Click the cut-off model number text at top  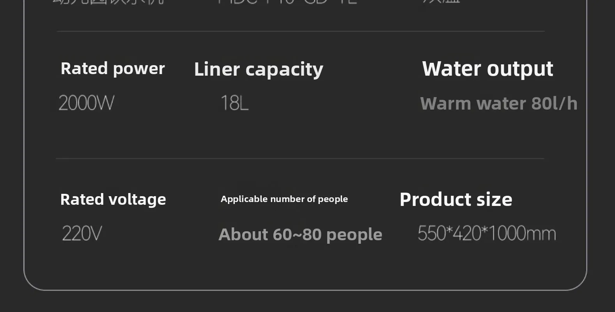pyautogui.click(x=287, y=2)
